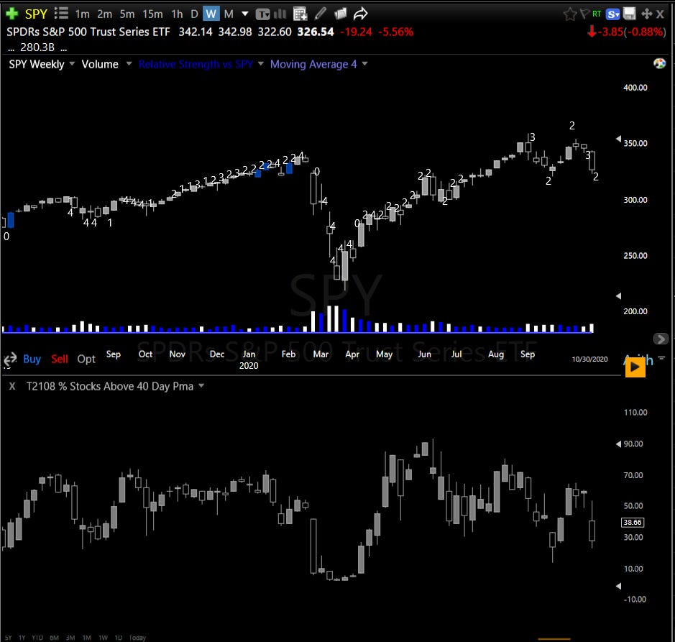Click the share arrow icon

[360, 14]
